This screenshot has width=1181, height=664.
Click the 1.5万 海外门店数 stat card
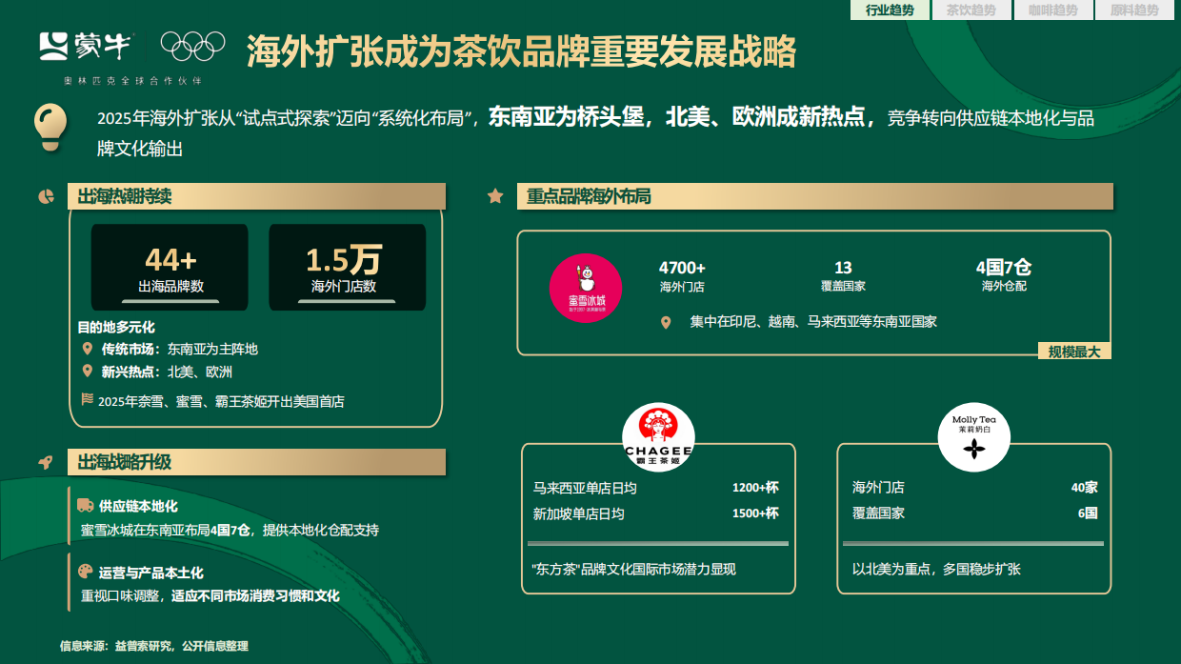point(346,266)
